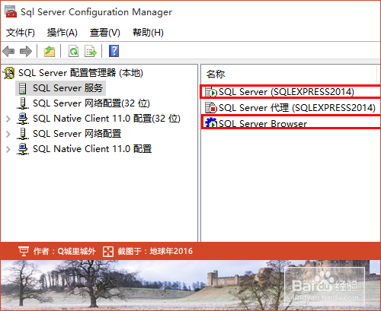
Task: Select SQL Server 代理 (SQLEXPRESS2014) service row
Action: pyautogui.click(x=291, y=108)
